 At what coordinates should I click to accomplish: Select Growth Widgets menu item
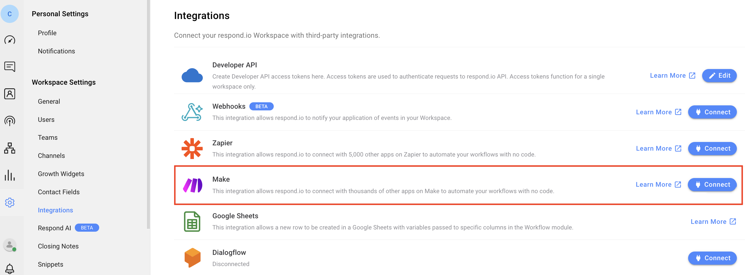coord(61,174)
